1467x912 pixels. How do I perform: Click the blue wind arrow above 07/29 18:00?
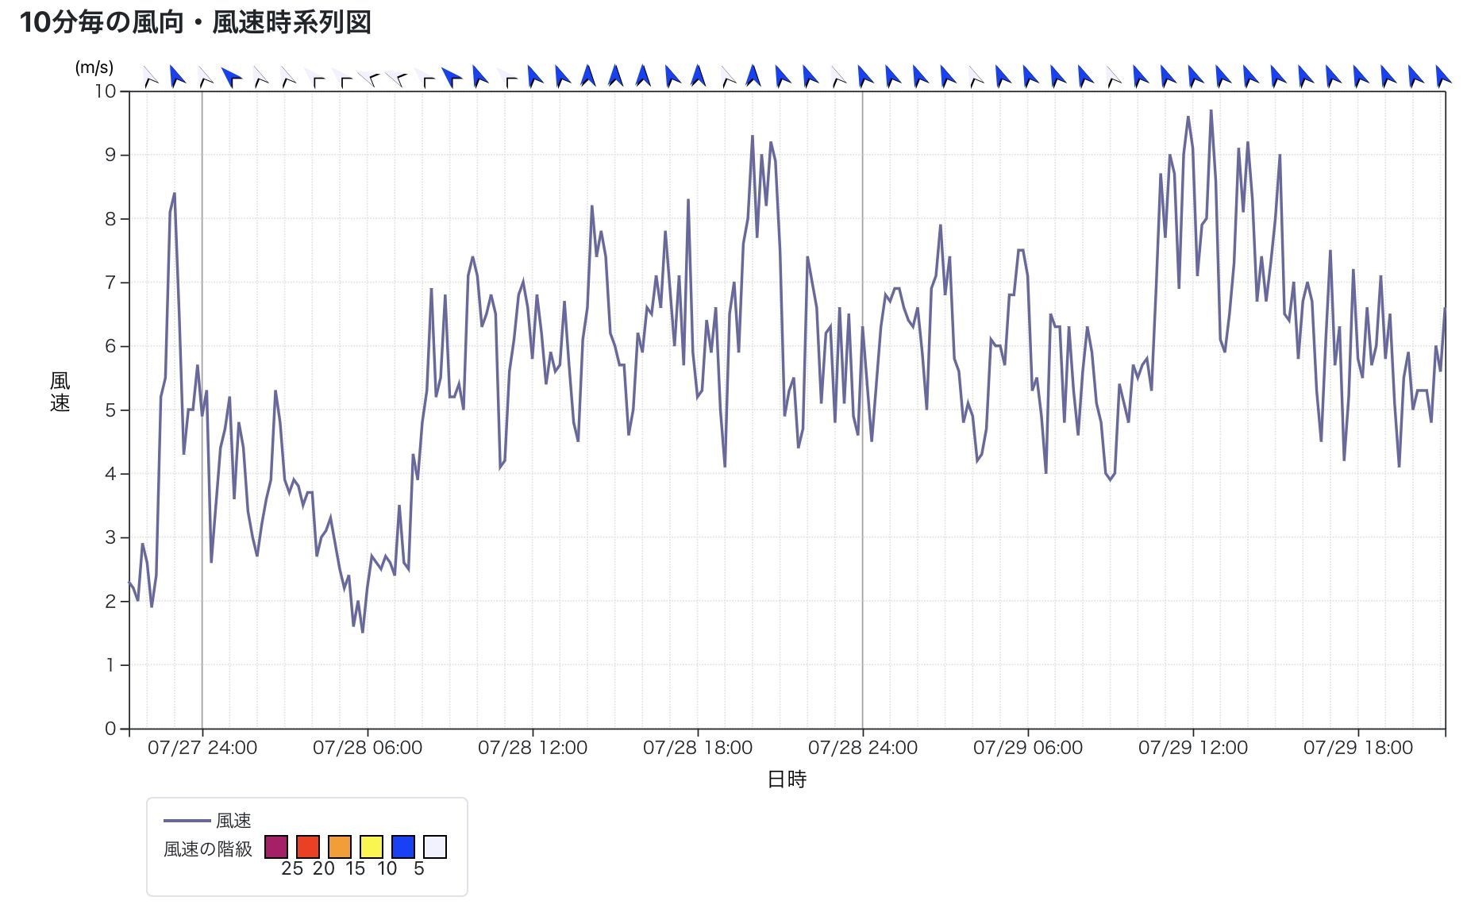[x=1361, y=76]
